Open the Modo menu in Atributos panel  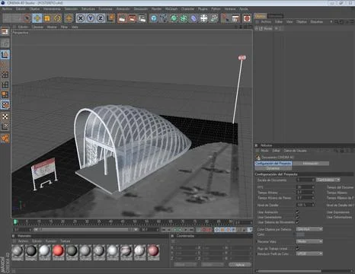(x=264, y=151)
